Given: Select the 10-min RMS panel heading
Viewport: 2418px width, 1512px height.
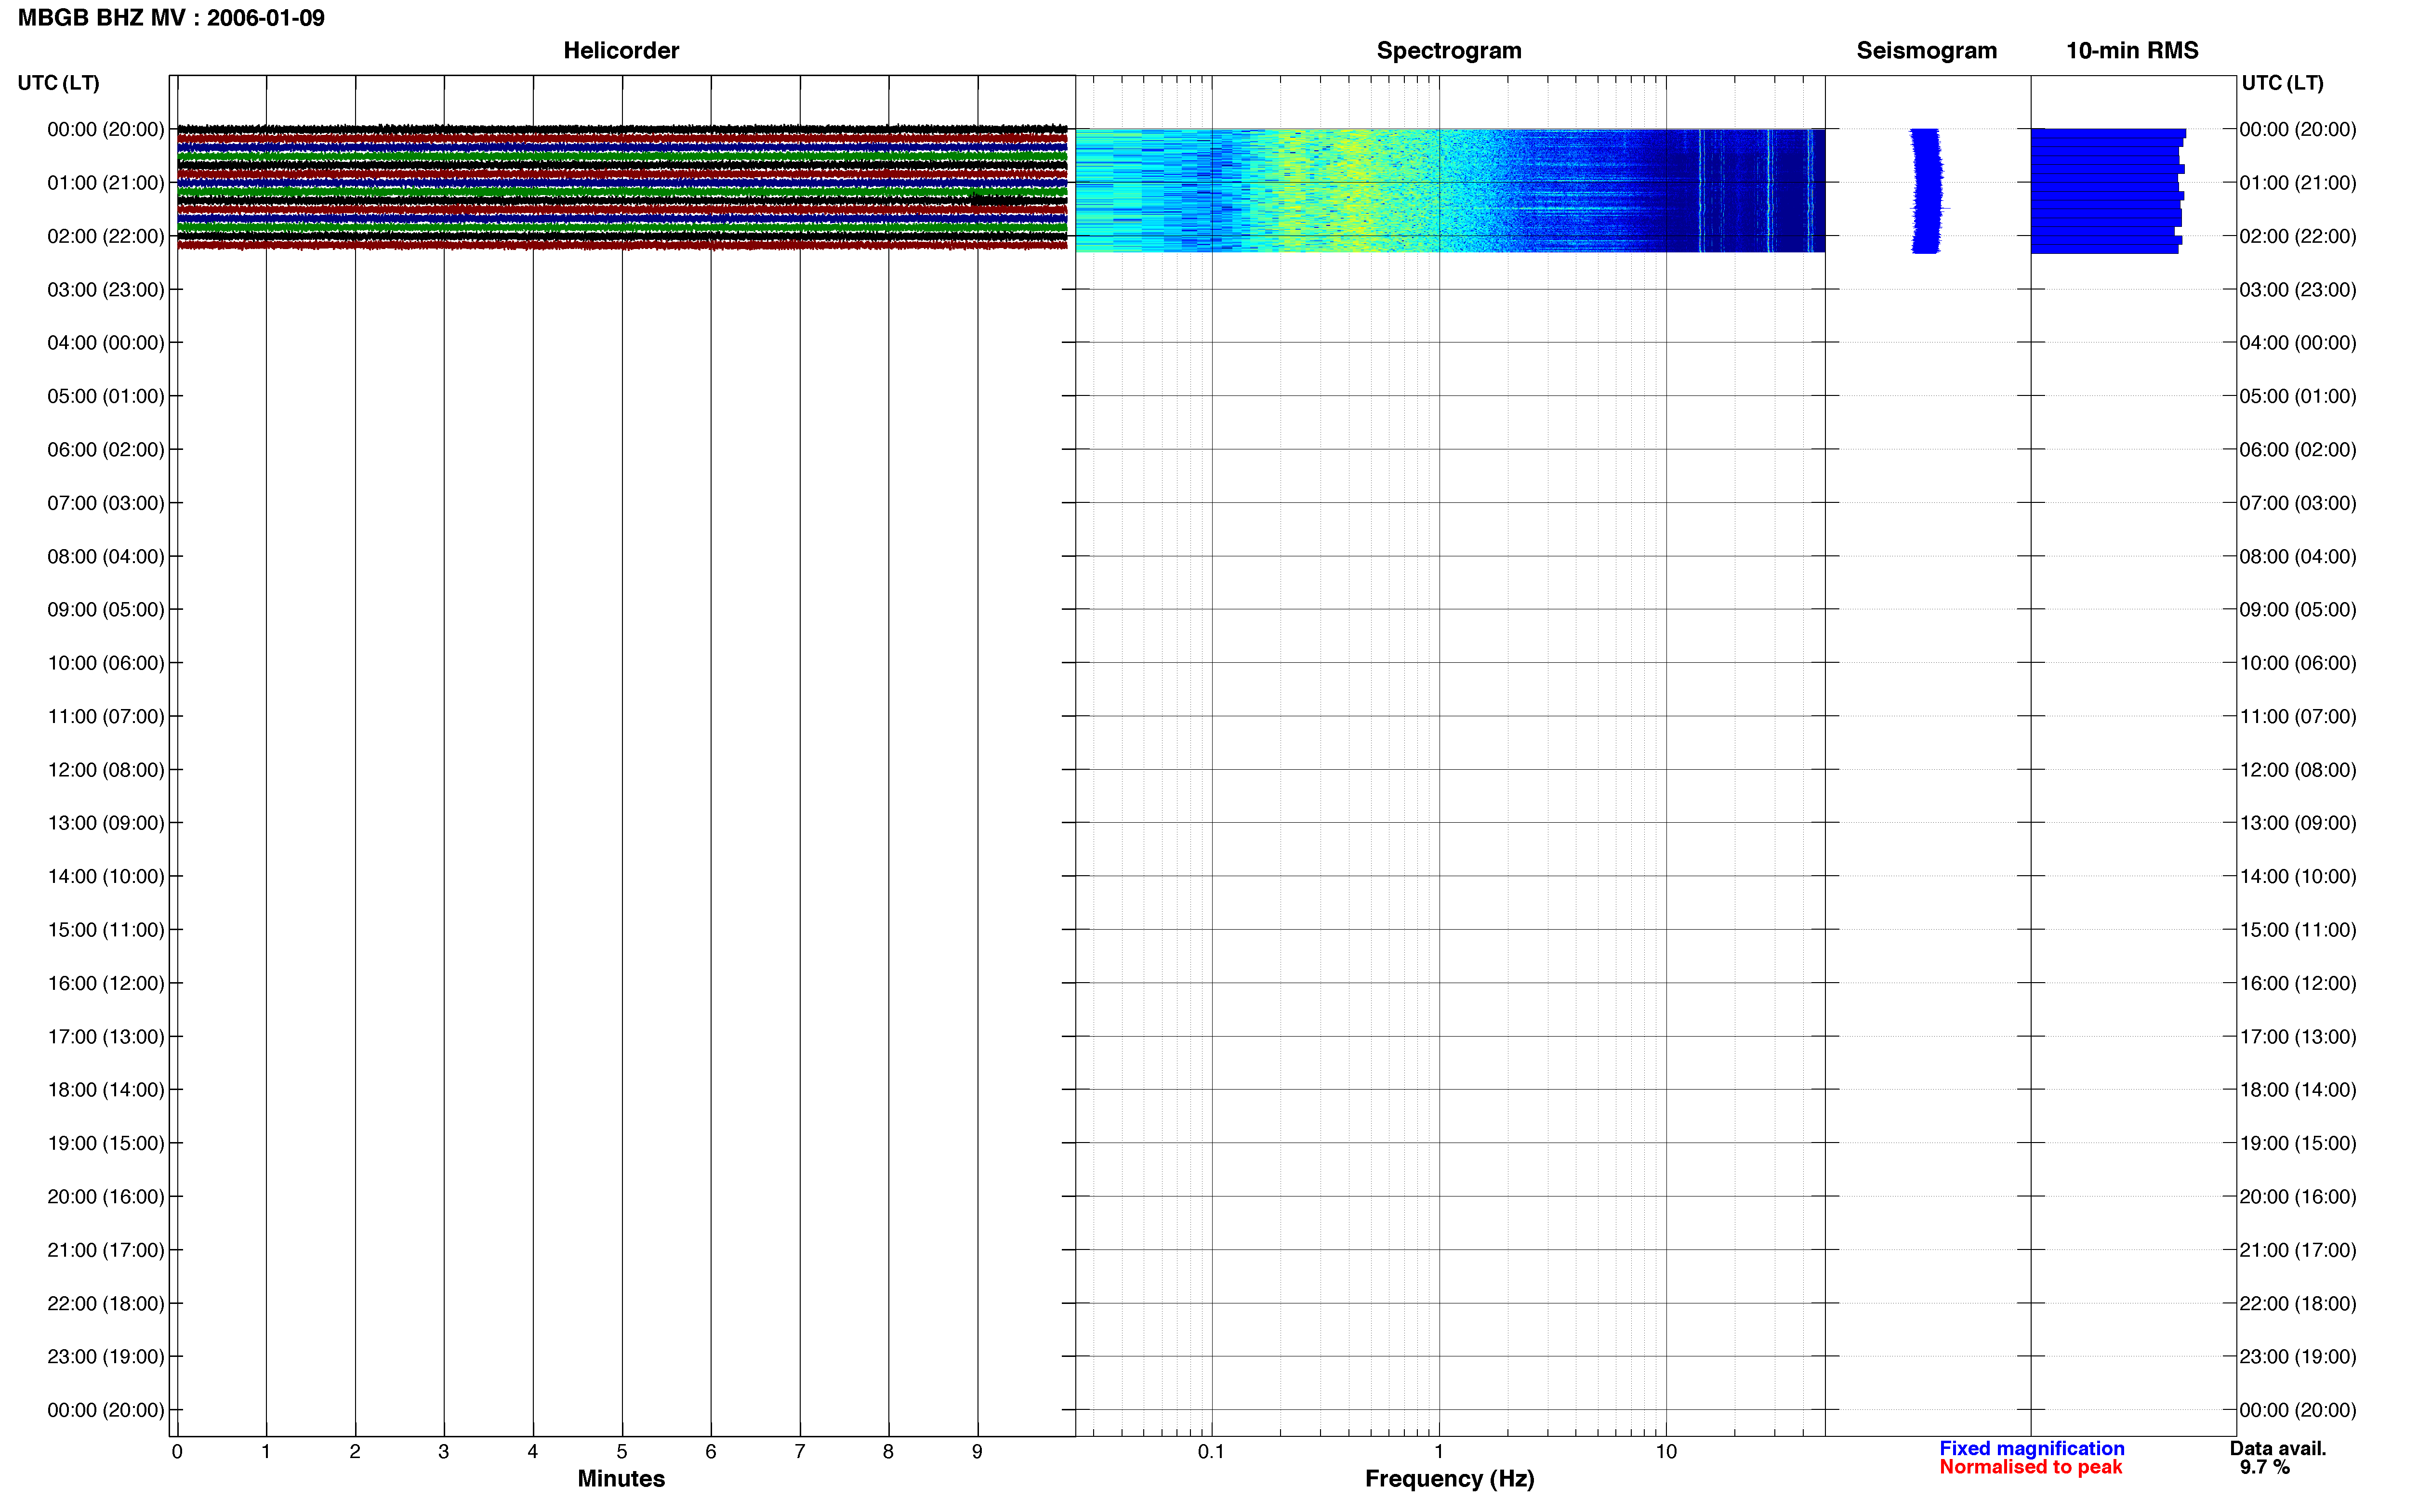Looking at the screenshot, I should pyautogui.click(x=2132, y=51).
